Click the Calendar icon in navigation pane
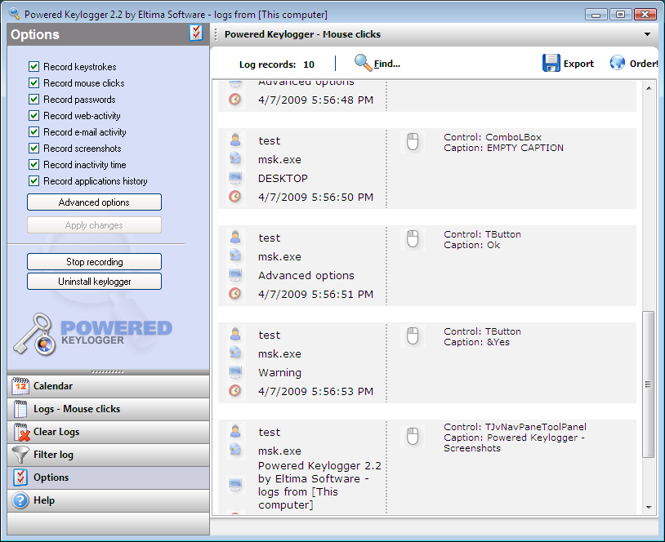 pos(20,386)
